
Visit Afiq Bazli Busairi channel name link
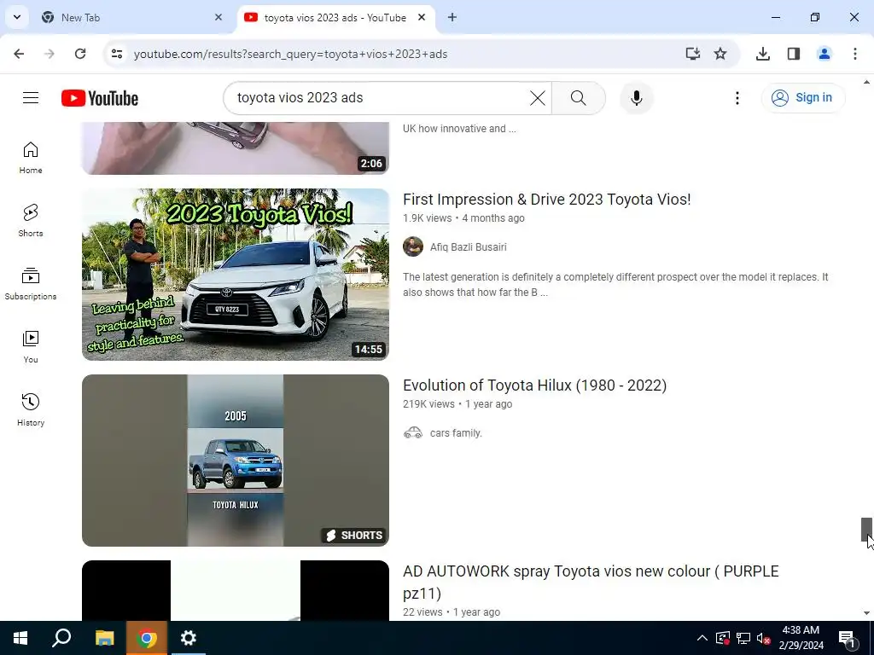(469, 246)
